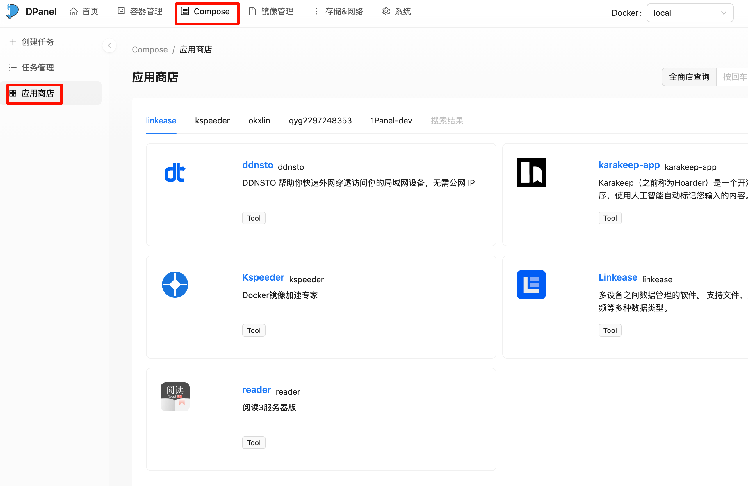Screen dimensions: 748x486
Task: Open the ddnsto app title link
Action: (257, 165)
